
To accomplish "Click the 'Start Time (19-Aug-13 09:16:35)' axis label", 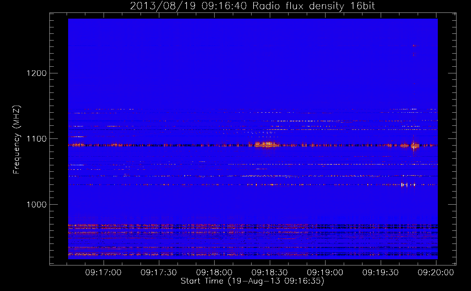I will pos(252,281).
